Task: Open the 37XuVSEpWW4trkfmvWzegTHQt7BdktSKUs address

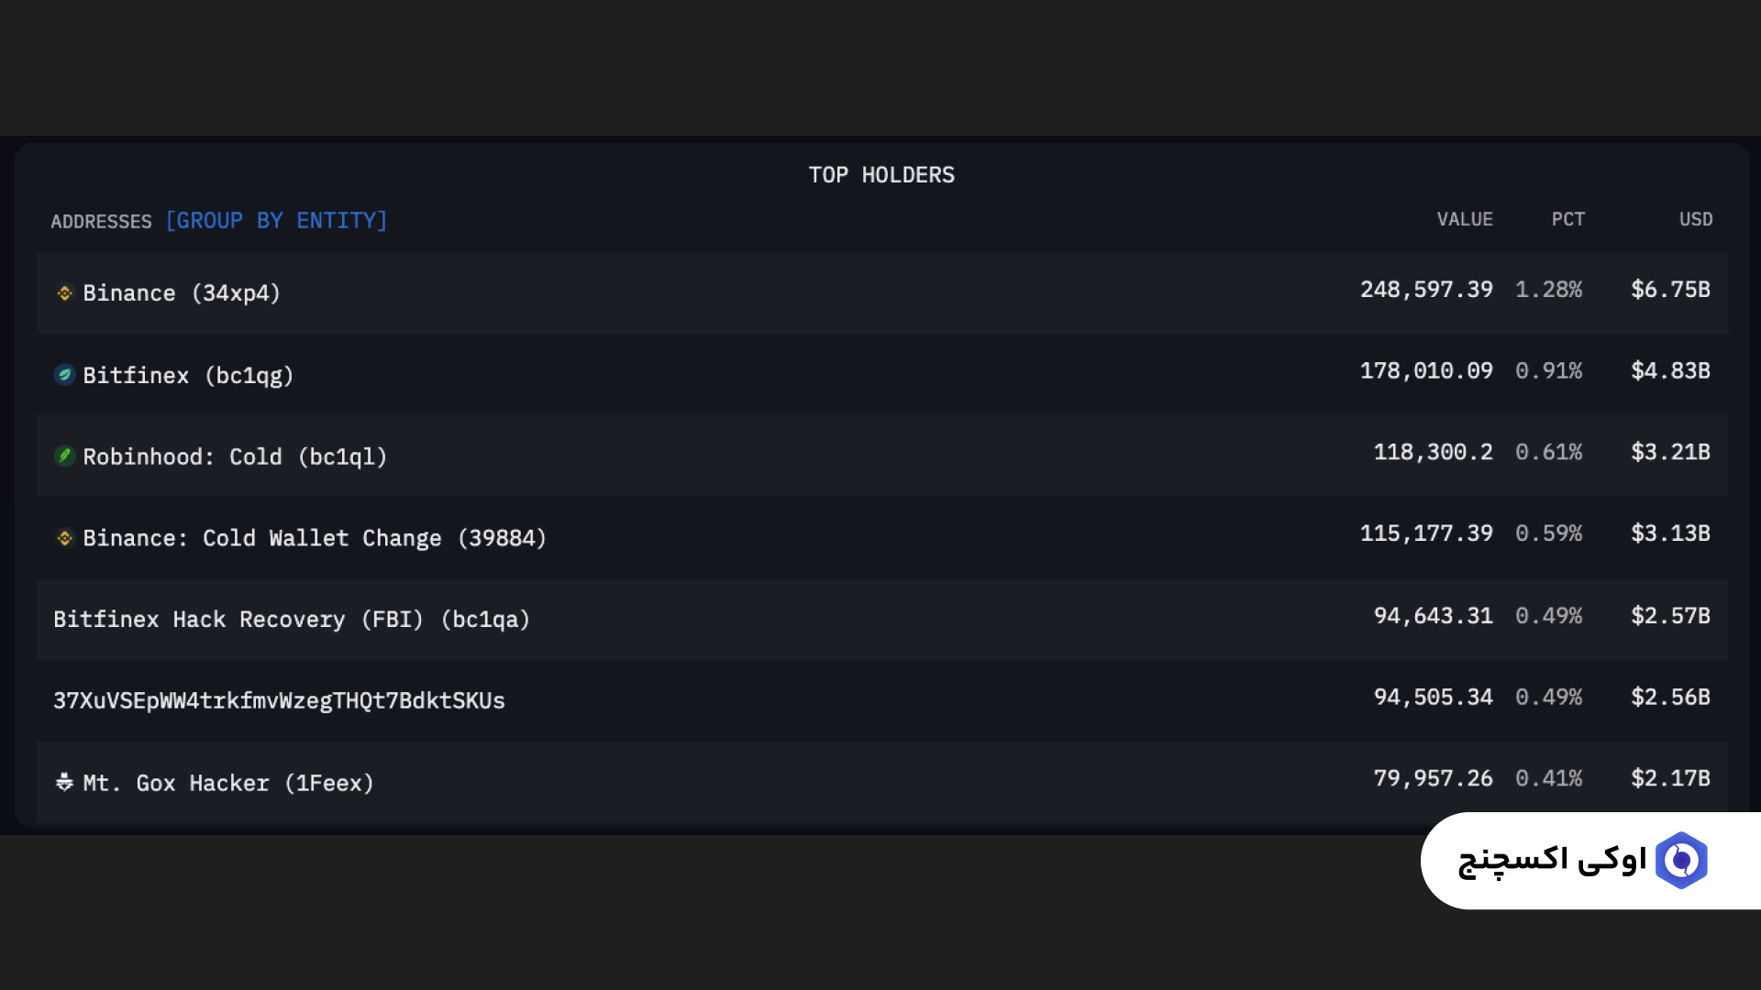Action: (x=279, y=701)
